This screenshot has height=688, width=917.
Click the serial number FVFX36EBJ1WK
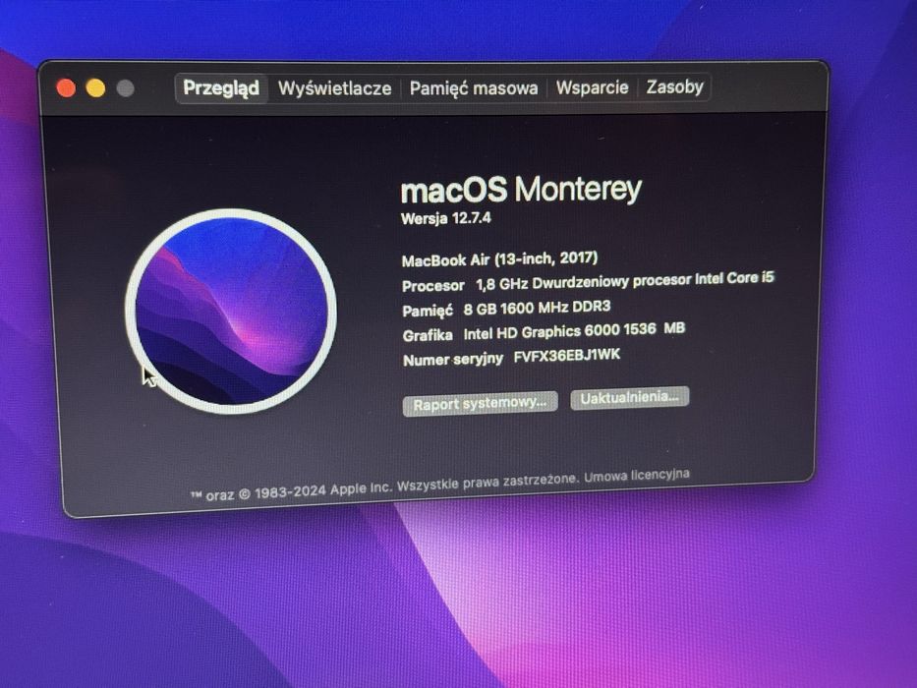[x=567, y=356]
